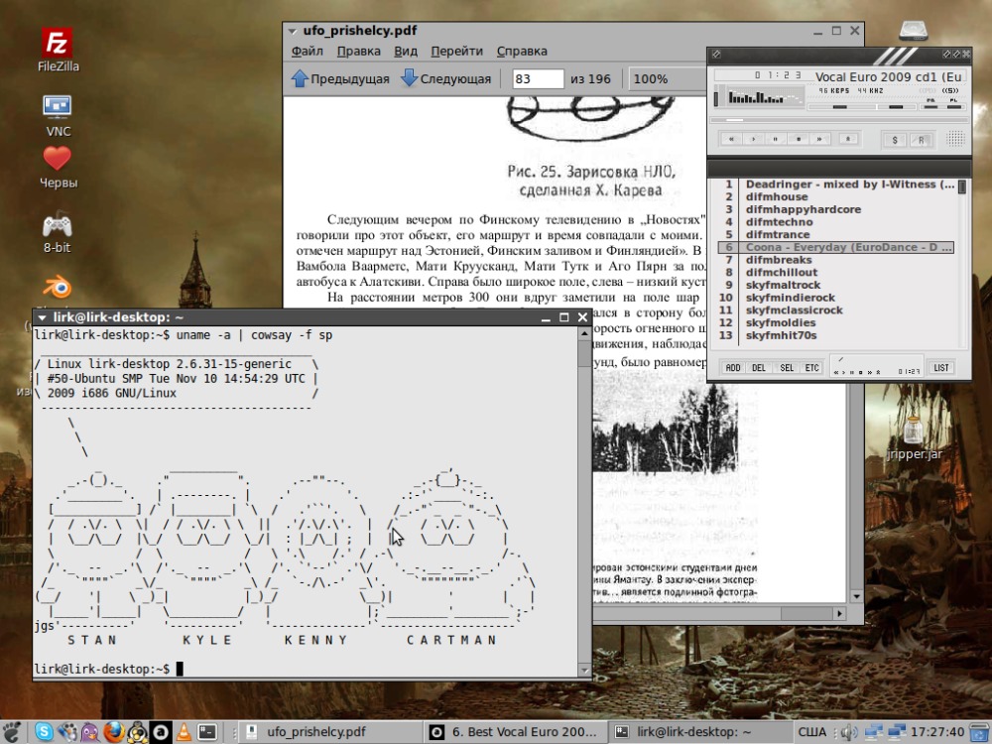Toggle shuffle (S) in the audio player
This screenshot has height=744, width=992.
[894, 140]
